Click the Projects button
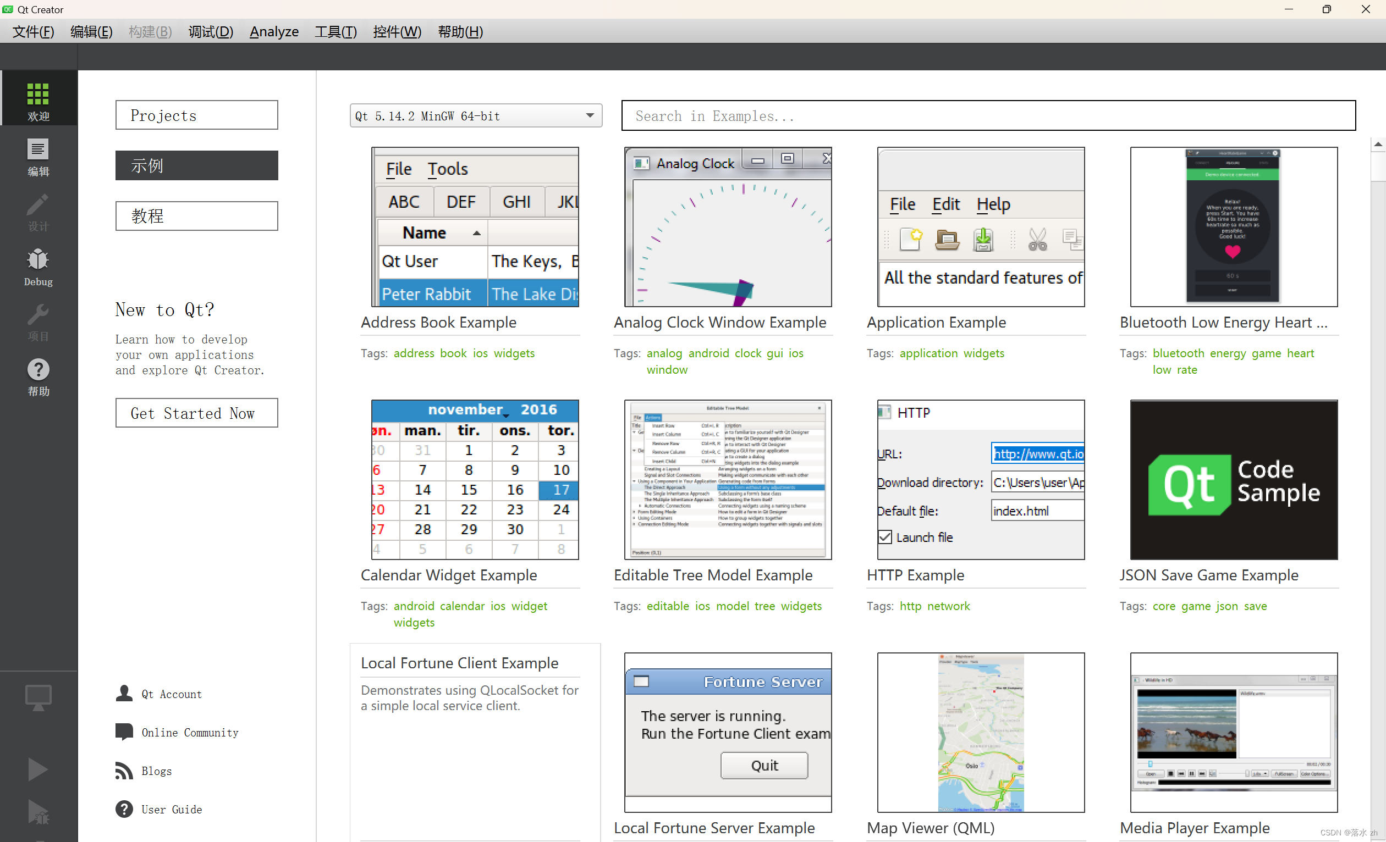 pyautogui.click(x=196, y=115)
